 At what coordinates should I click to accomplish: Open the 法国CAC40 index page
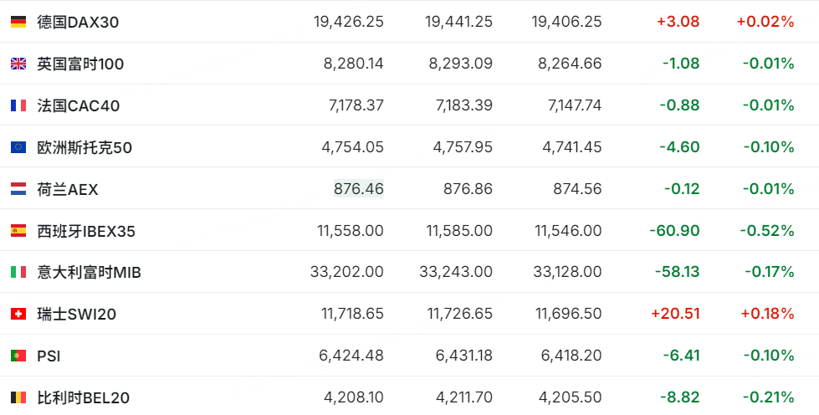point(79,105)
